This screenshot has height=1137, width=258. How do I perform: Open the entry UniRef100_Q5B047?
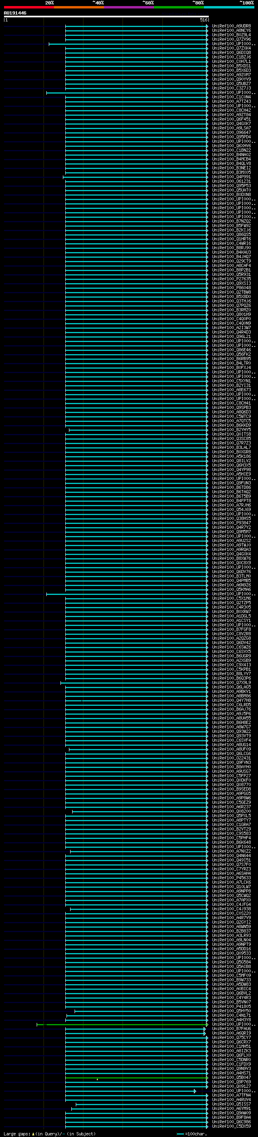[231, 1078]
